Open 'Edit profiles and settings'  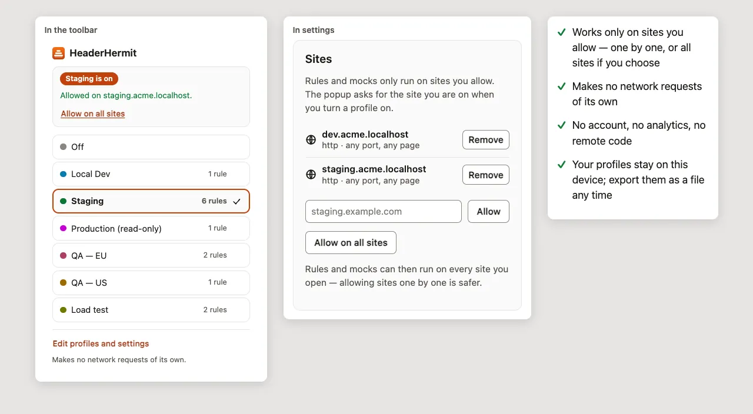click(101, 343)
